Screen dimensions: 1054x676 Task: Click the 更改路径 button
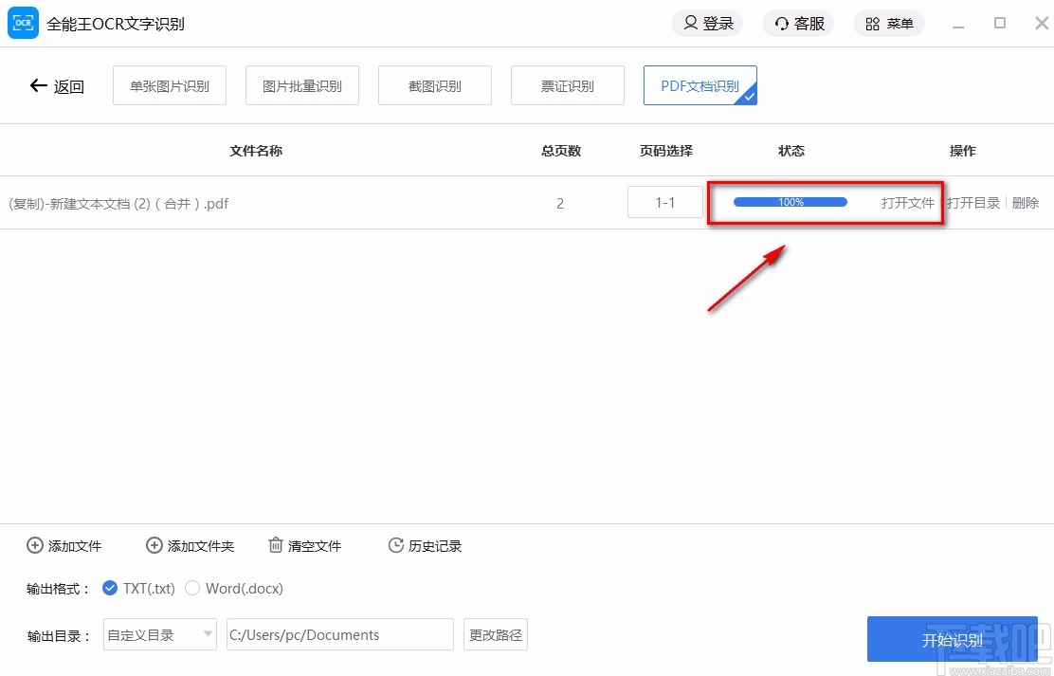click(x=495, y=635)
